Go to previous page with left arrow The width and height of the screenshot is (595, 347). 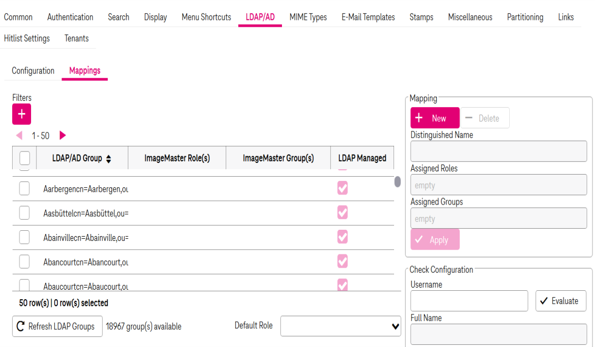click(x=19, y=136)
